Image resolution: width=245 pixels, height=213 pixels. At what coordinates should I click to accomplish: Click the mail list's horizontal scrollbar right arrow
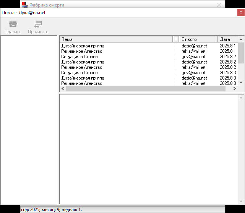click(235, 89)
